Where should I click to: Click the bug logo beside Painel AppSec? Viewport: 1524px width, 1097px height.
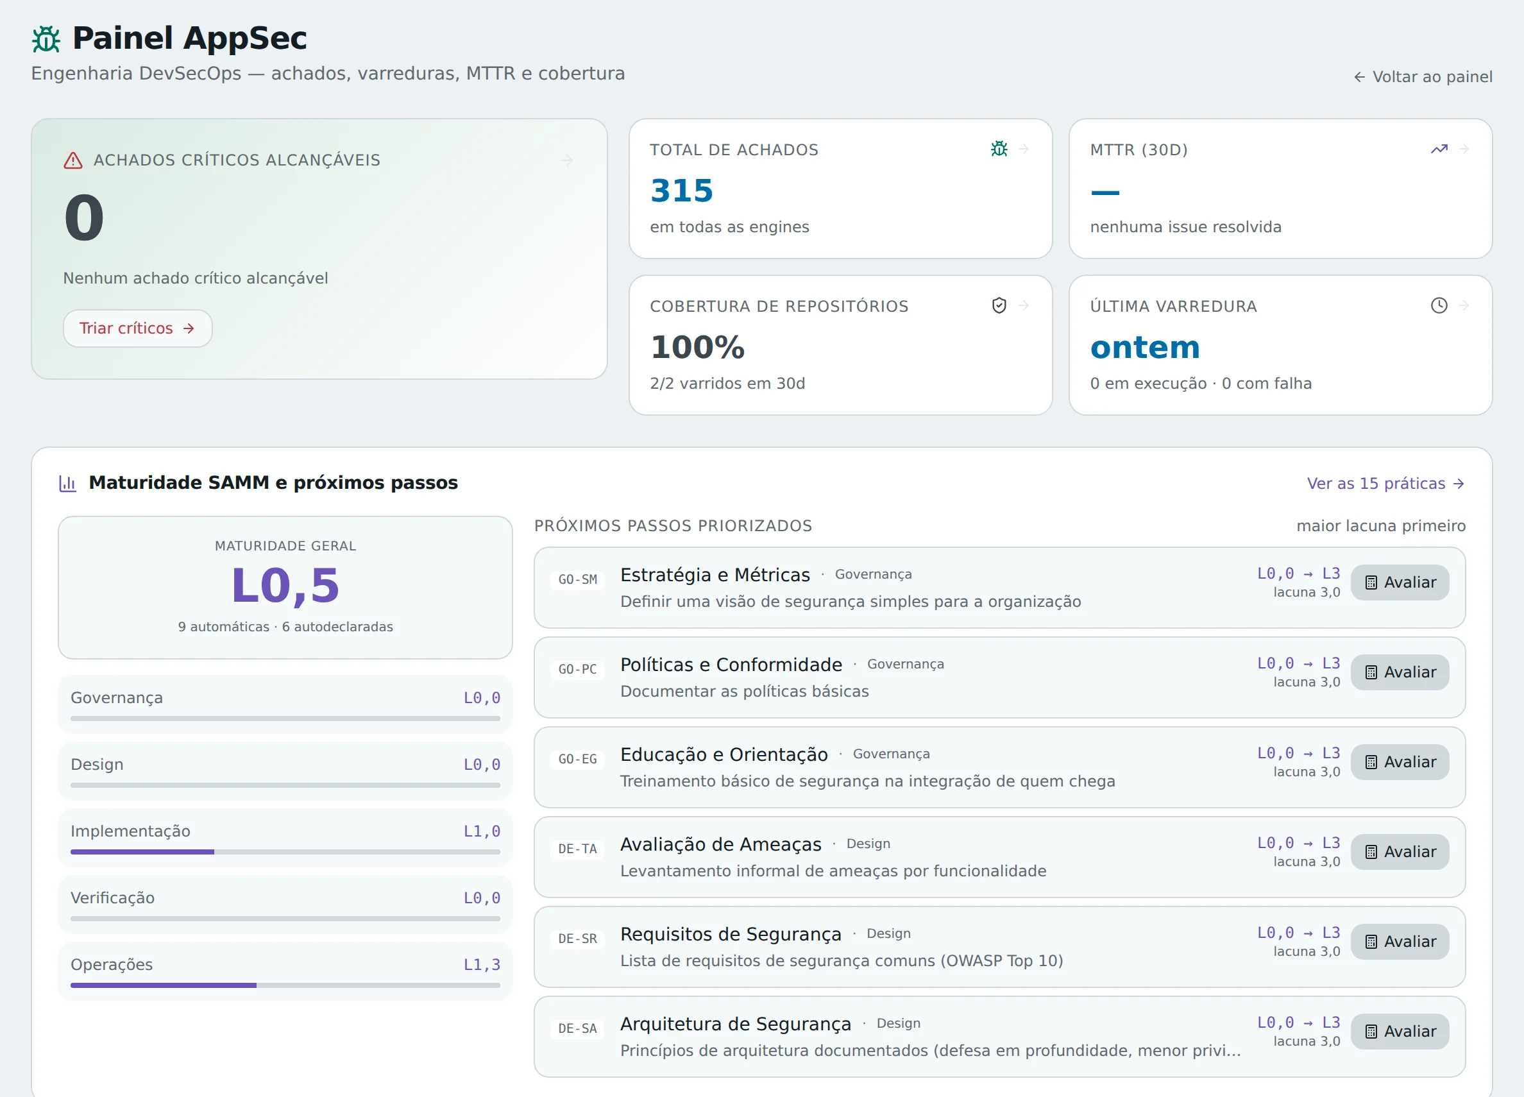click(46, 38)
